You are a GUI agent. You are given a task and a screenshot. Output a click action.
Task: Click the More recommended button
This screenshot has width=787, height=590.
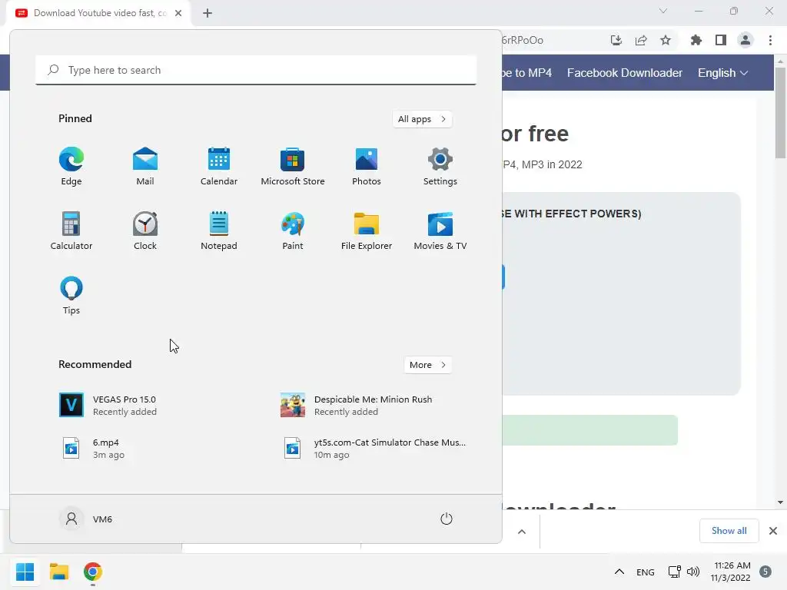427,365
